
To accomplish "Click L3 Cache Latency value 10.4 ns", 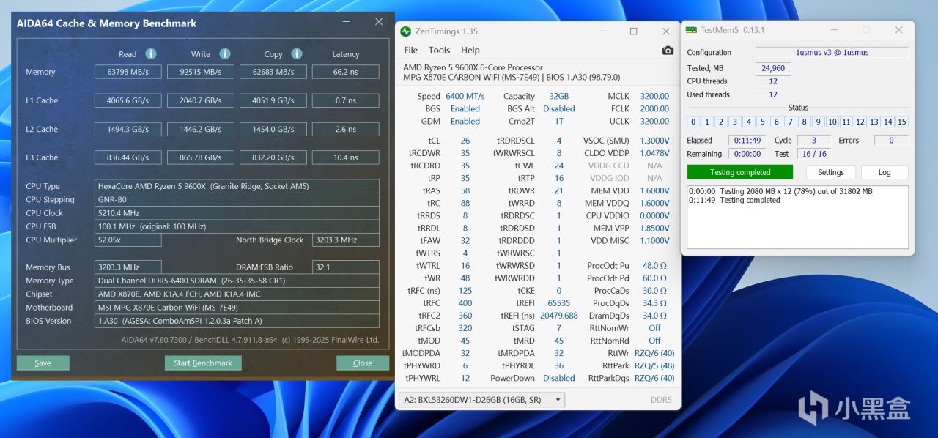I will [346, 157].
